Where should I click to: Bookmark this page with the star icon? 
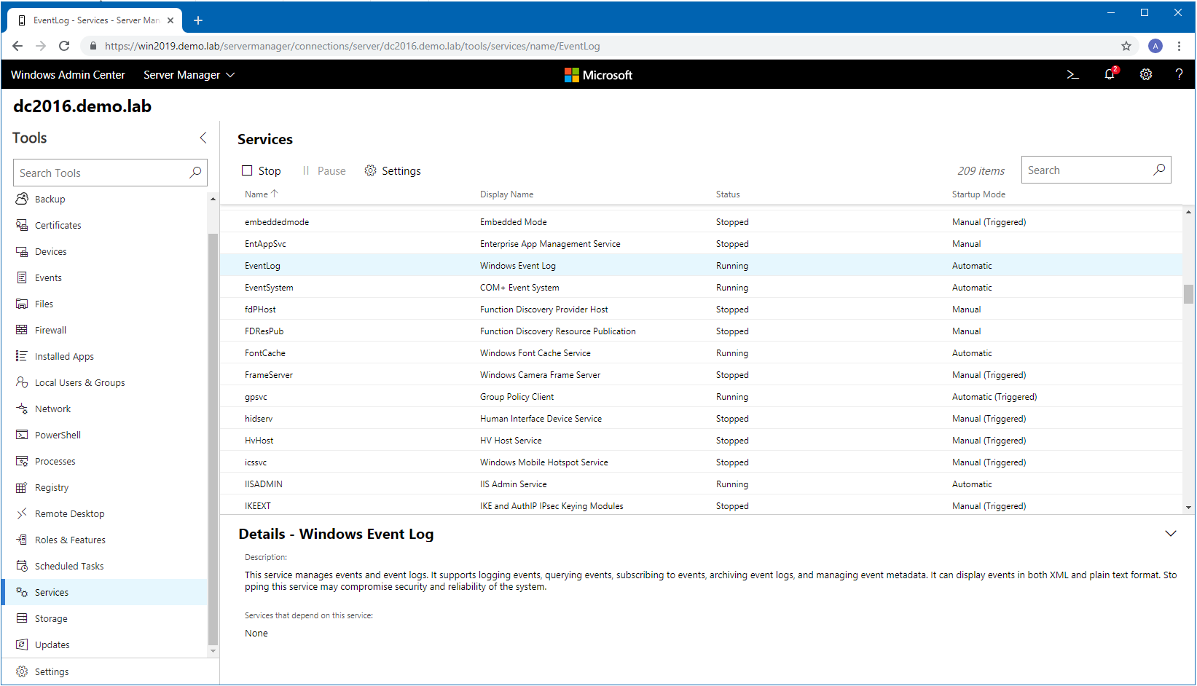1126,46
